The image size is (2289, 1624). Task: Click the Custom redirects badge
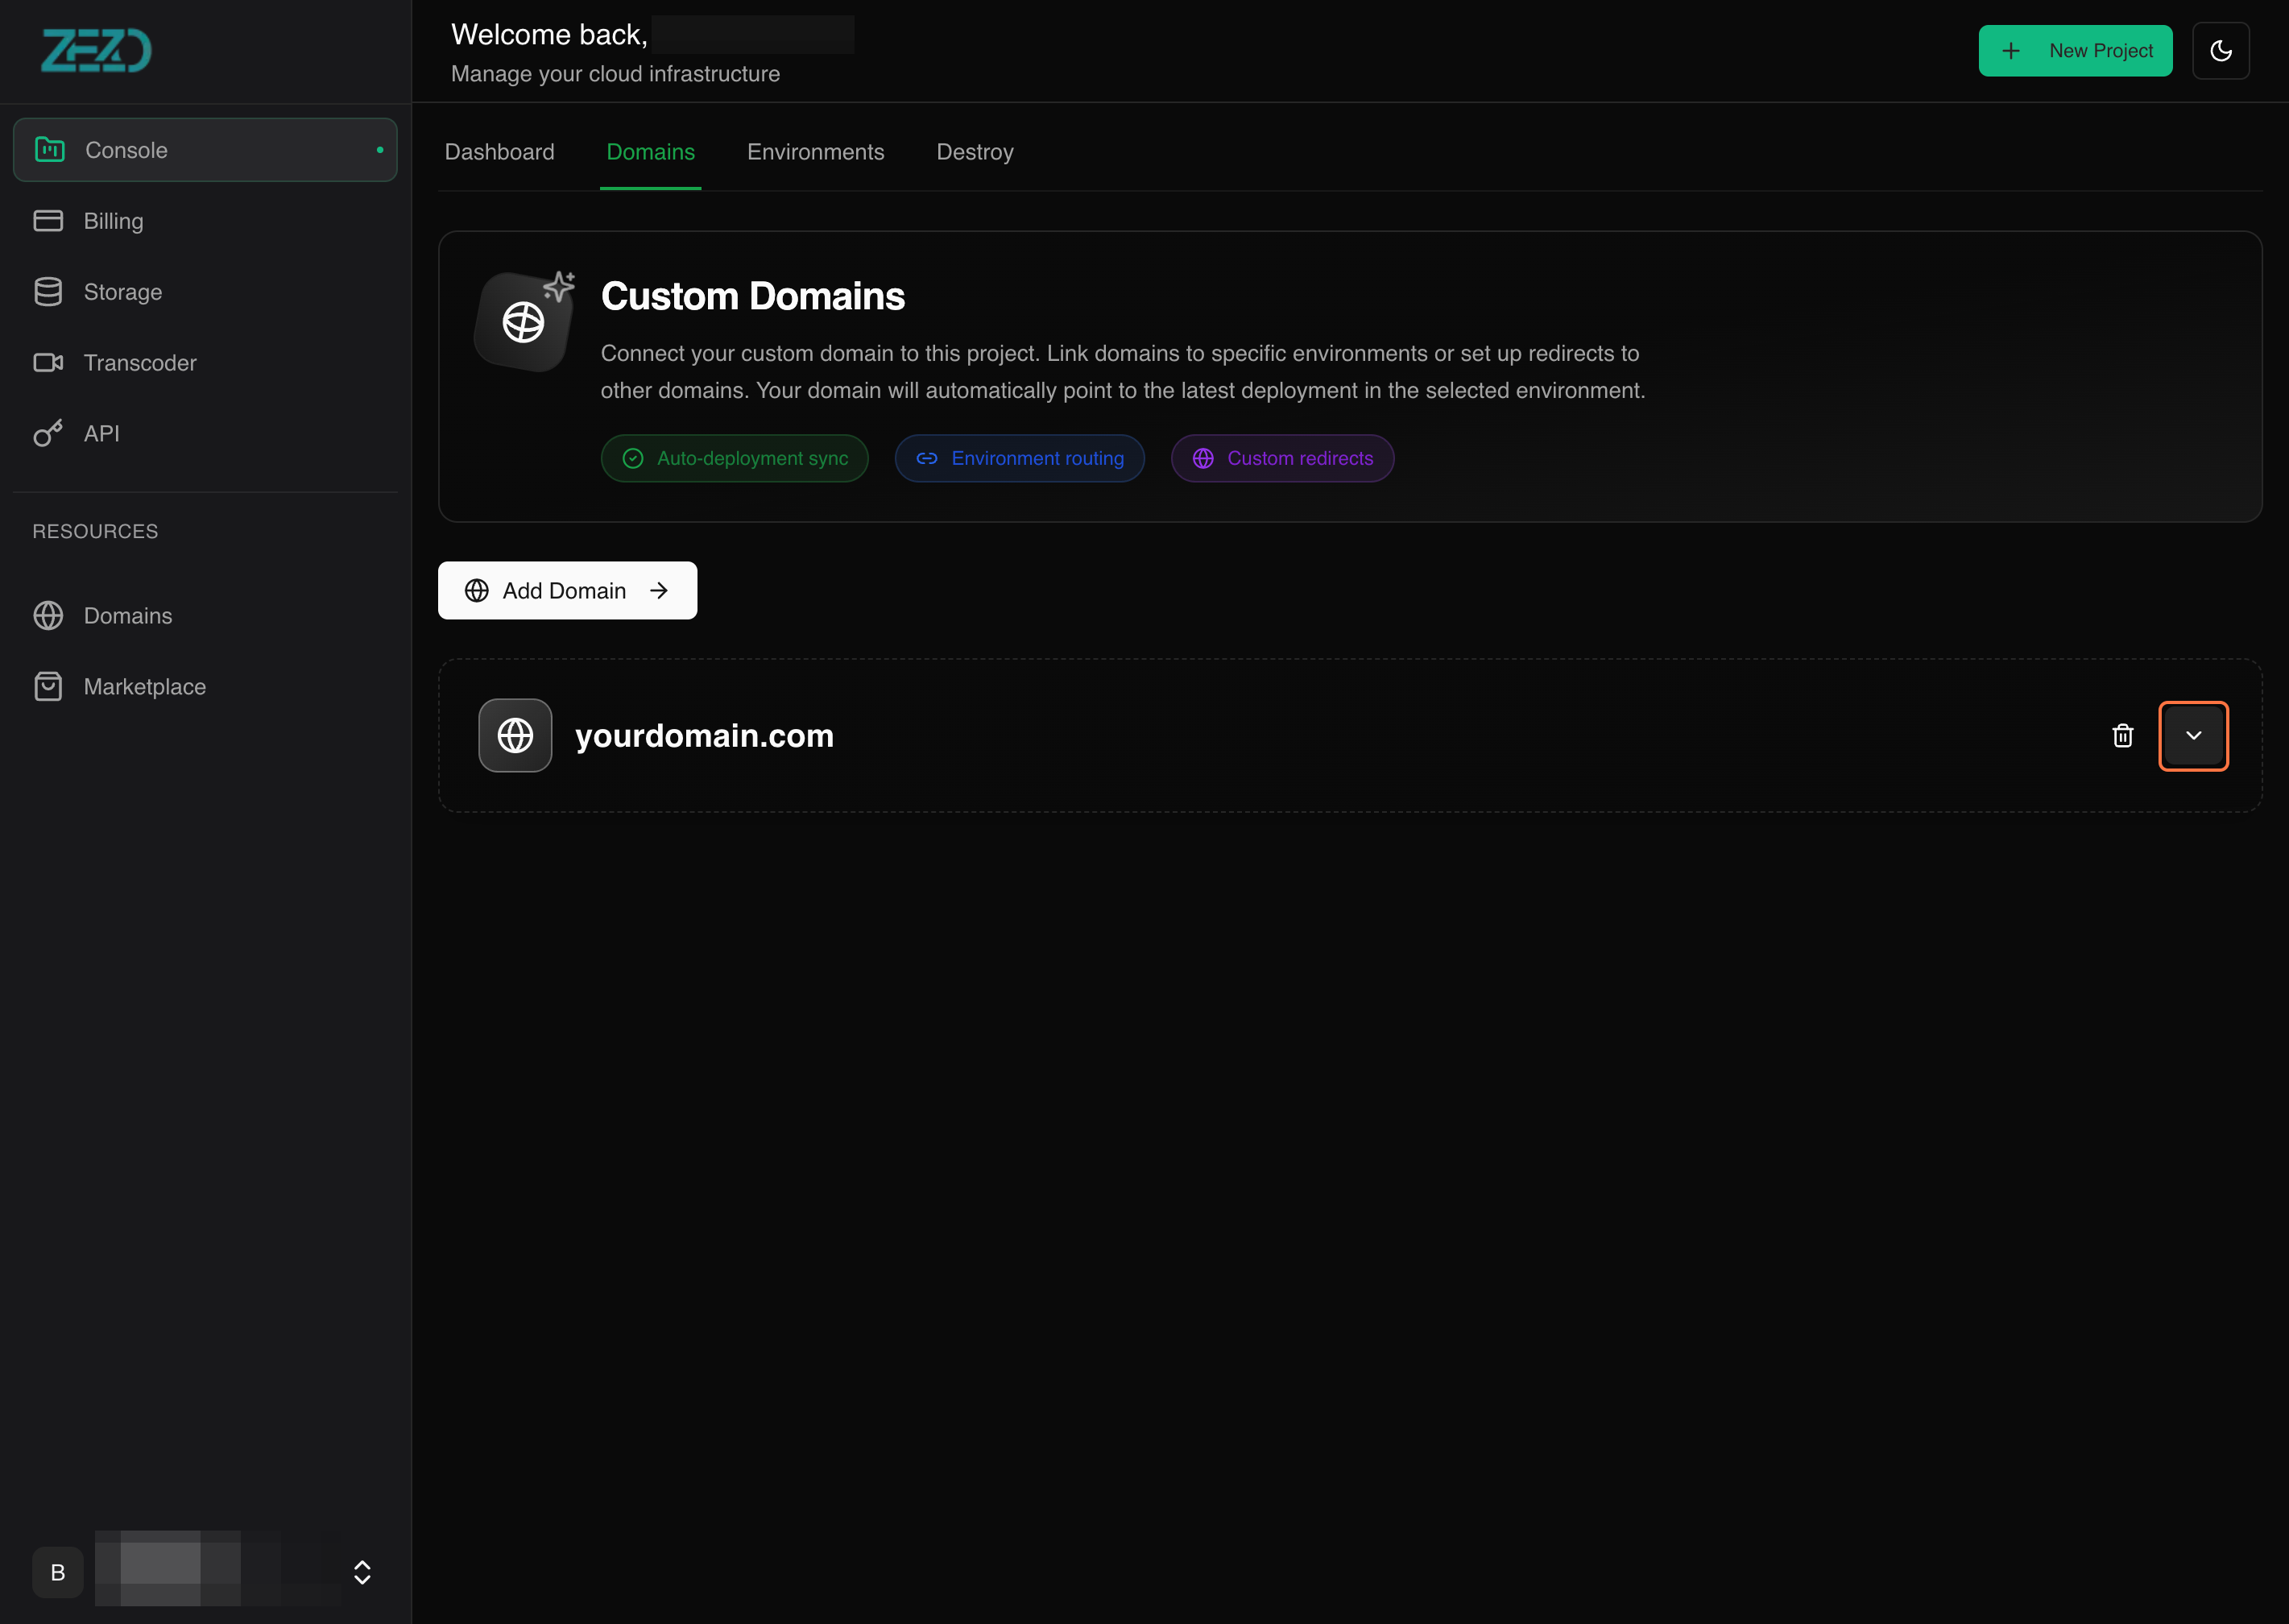1281,458
